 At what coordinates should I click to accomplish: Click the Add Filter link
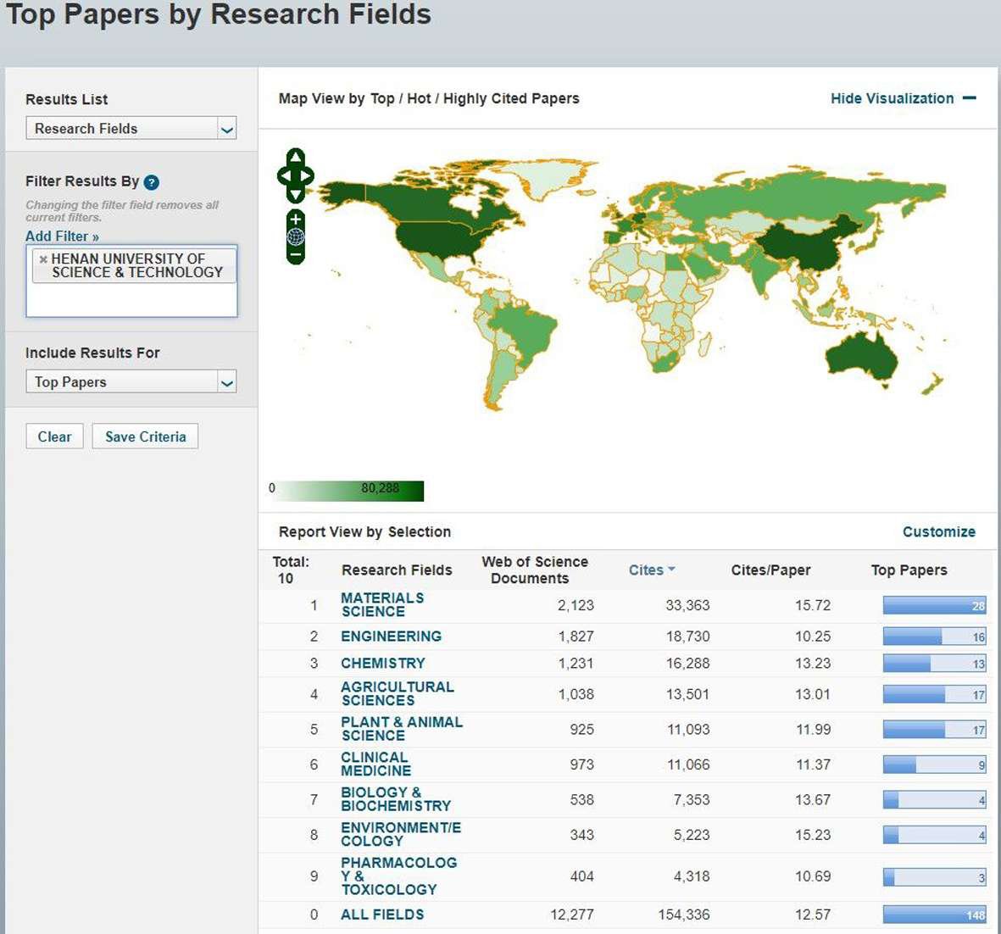pyautogui.click(x=62, y=236)
